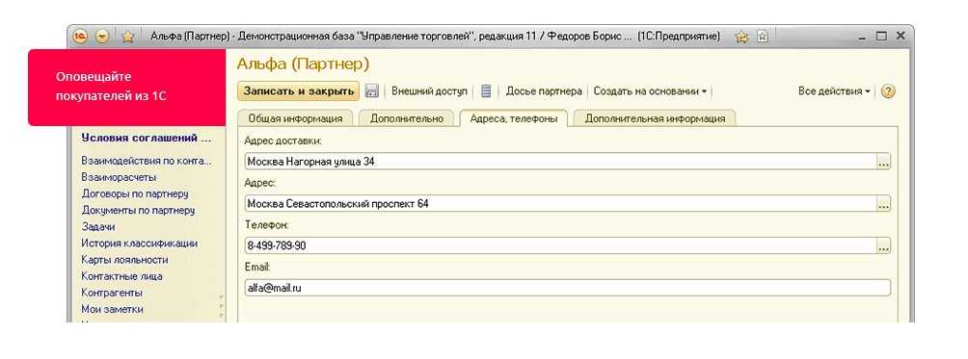Click the Альфа (Партнер) form heading
The image size is (968, 359).
click(x=303, y=64)
